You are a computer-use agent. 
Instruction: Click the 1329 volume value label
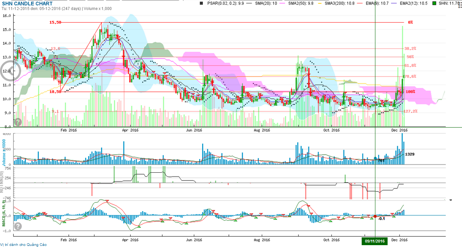410,154
